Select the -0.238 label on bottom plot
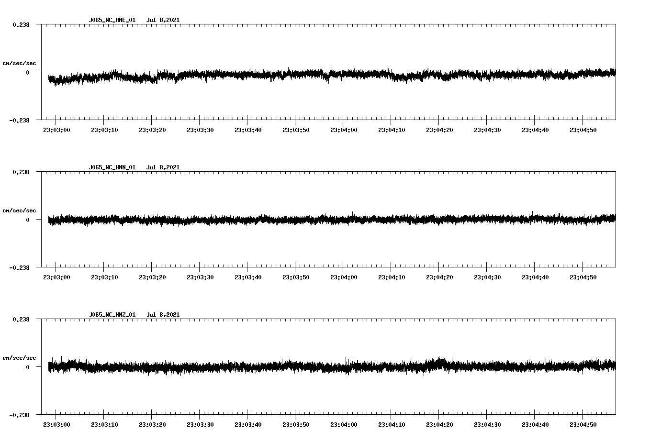The image size is (650, 442). pyautogui.click(x=19, y=415)
